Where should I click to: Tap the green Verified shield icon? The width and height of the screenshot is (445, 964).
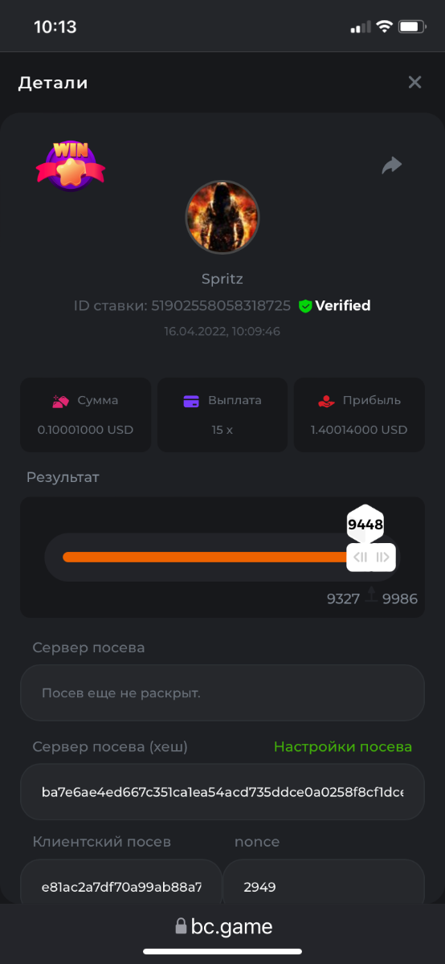click(x=305, y=306)
